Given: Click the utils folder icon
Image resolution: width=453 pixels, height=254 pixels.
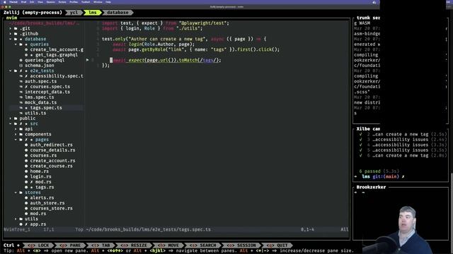Looking at the screenshot, I should (x=21, y=219).
